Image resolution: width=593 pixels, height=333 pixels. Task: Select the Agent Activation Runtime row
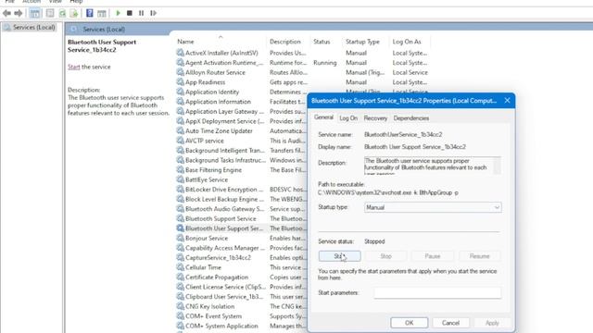[303, 63]
